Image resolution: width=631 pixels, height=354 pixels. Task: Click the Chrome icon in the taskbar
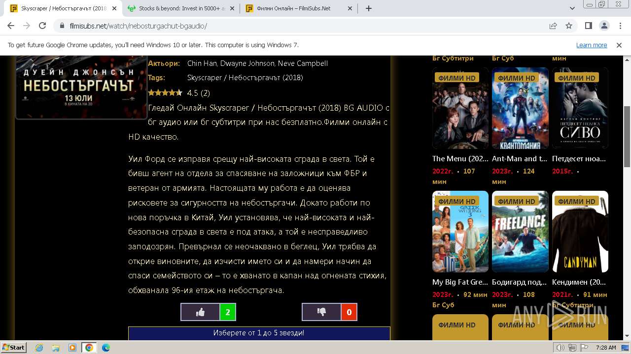pyautogui.click(x=89, y=348)
